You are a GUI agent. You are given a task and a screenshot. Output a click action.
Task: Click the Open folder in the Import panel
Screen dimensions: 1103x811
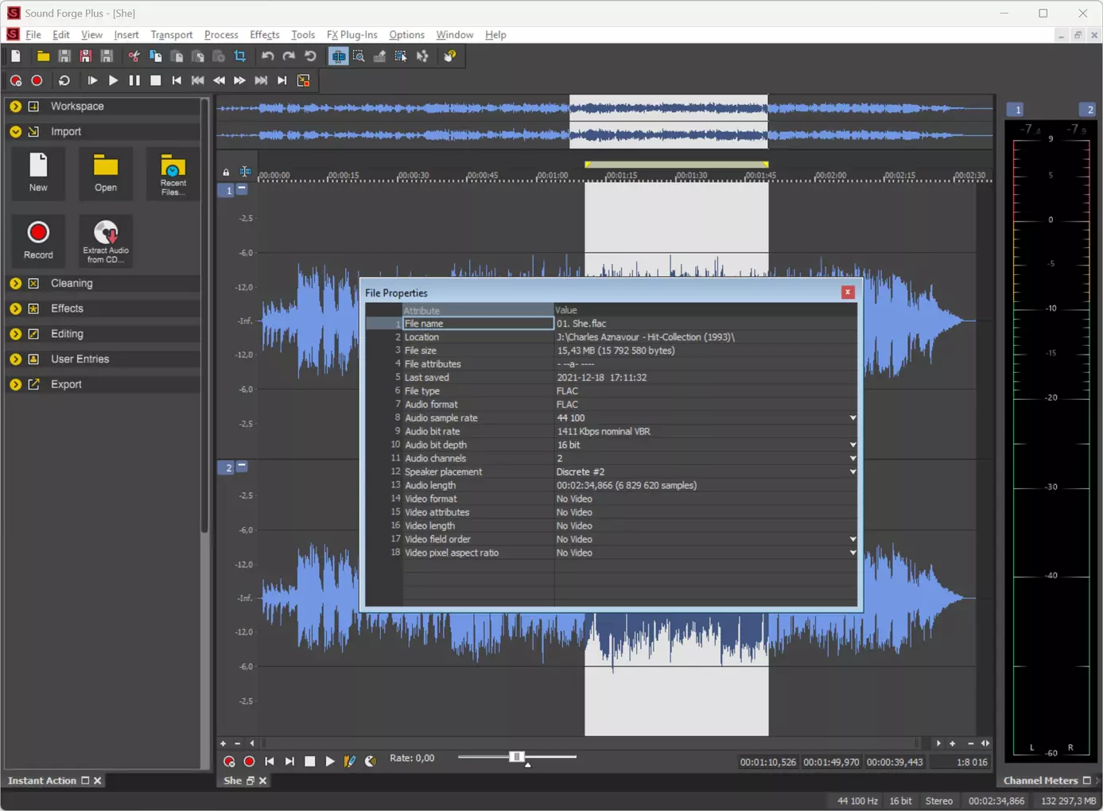106,173
